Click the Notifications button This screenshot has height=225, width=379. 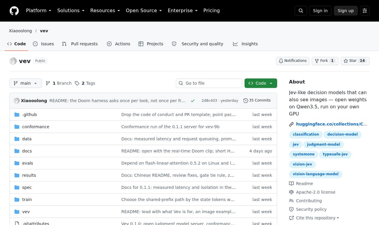[x=293, y=61]
